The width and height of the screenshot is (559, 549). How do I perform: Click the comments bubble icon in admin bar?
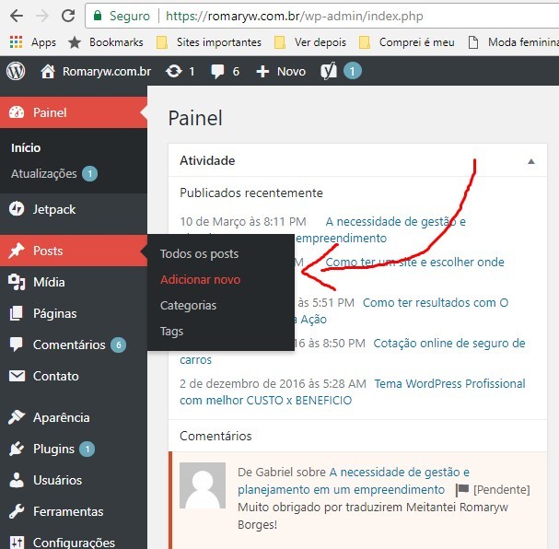click(x=217, y=72)
